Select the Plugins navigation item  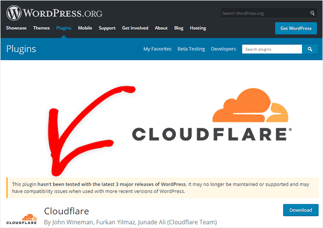63,28
